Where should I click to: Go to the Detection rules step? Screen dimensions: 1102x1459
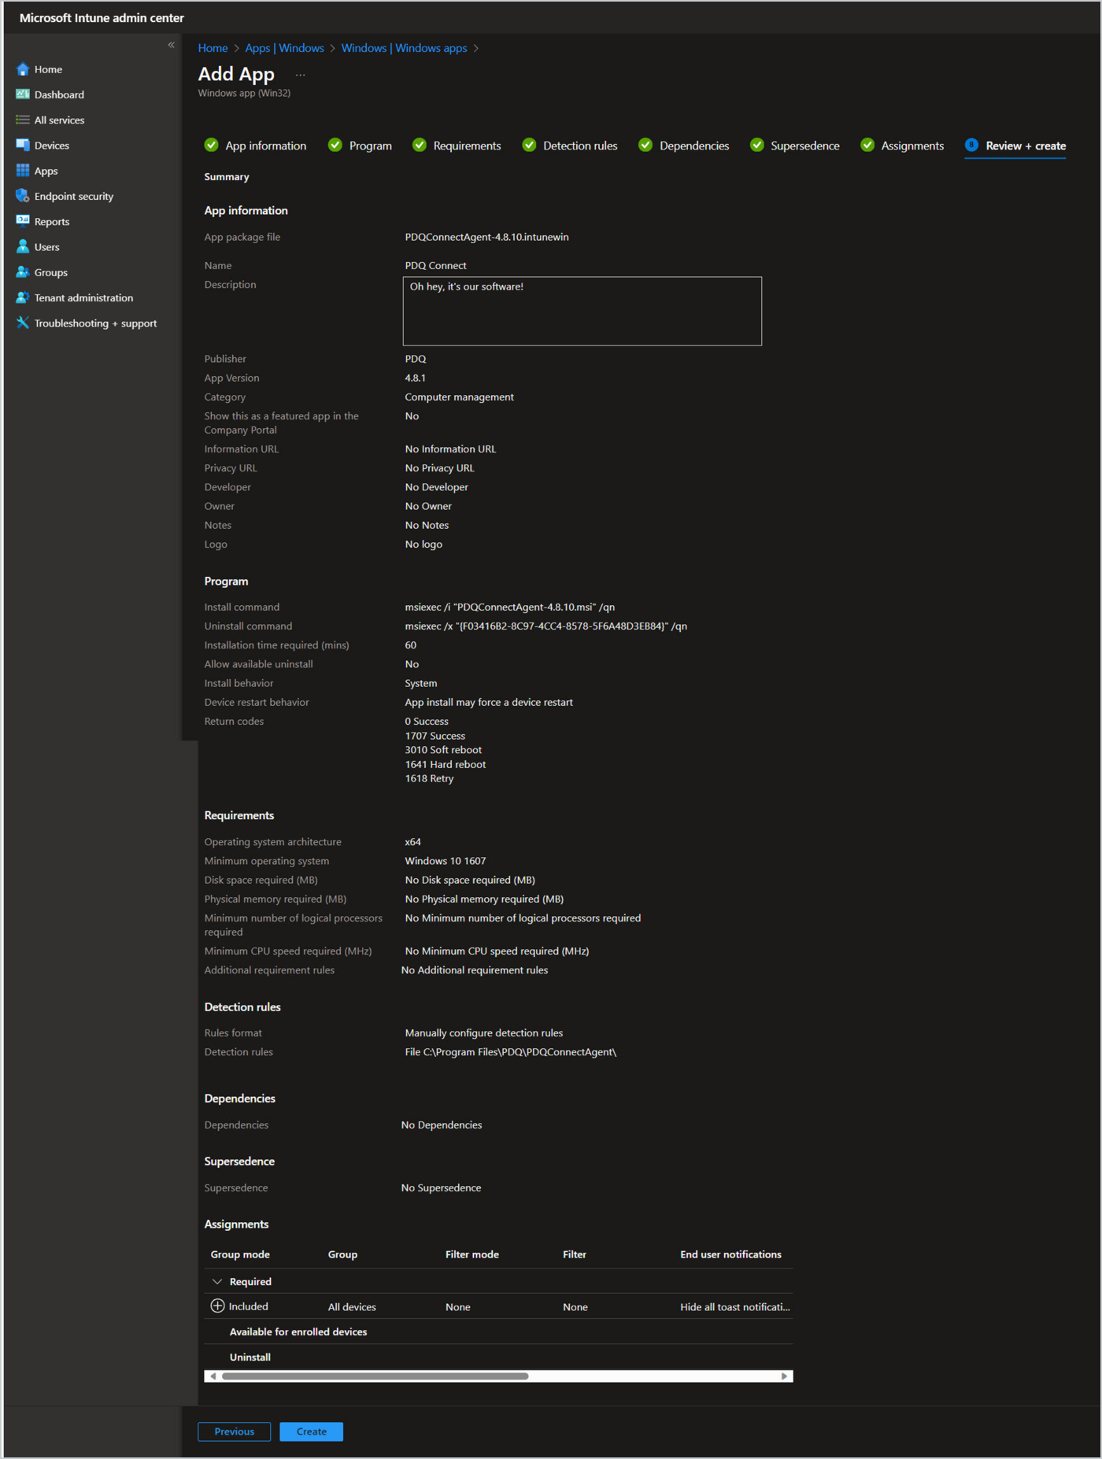(x=580, y=146)
